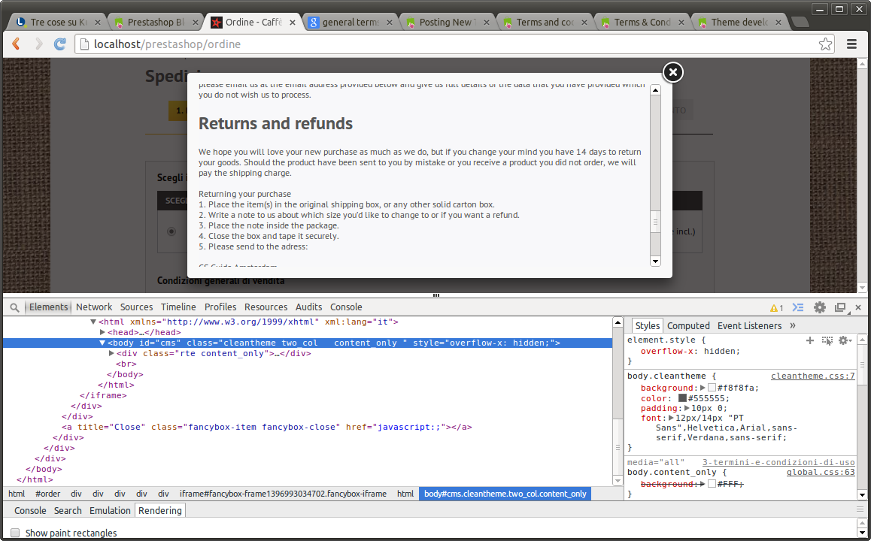Open a new browser tab
Viewport: 871px width, 541px height.
(800, 22)
